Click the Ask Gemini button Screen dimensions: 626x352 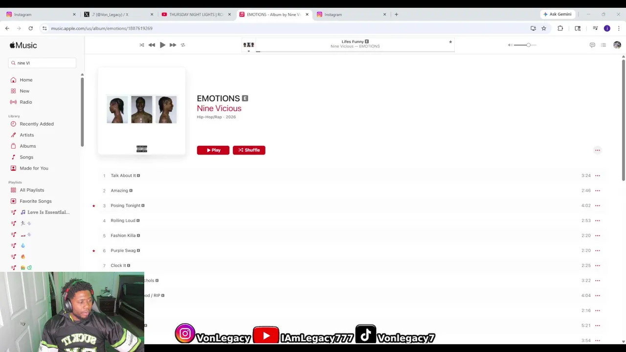557,14
